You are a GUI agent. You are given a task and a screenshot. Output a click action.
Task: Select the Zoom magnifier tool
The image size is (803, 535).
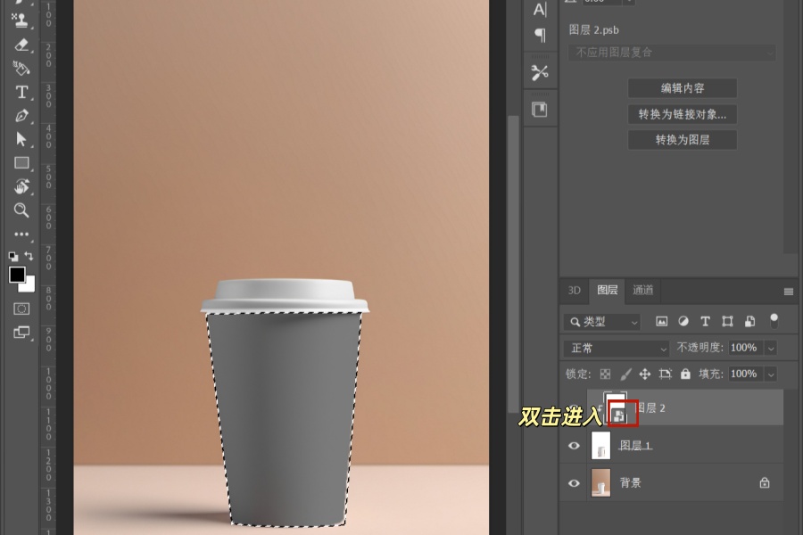click(21, 210)
